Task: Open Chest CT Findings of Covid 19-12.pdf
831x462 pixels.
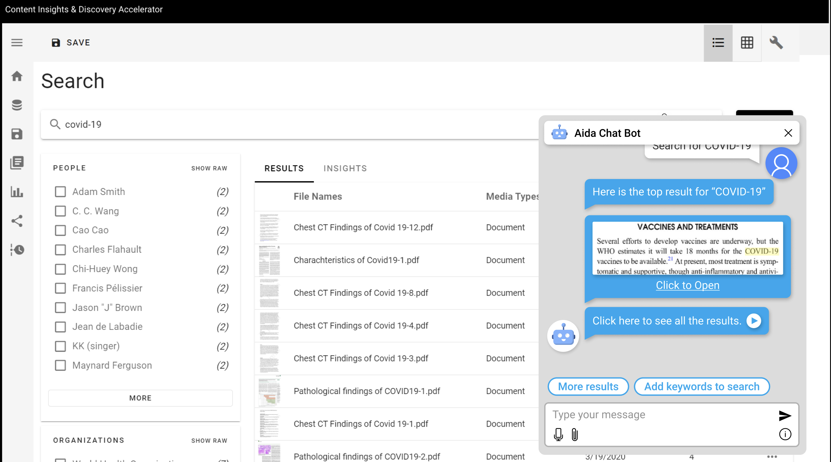Action: pos(363,227)
